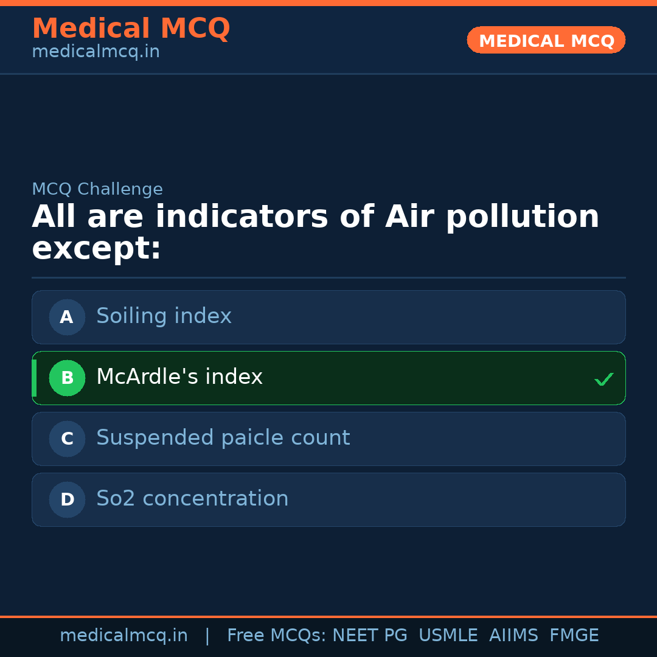Click the USMLE footer text

pyautogui.click(x=448, y=636)
